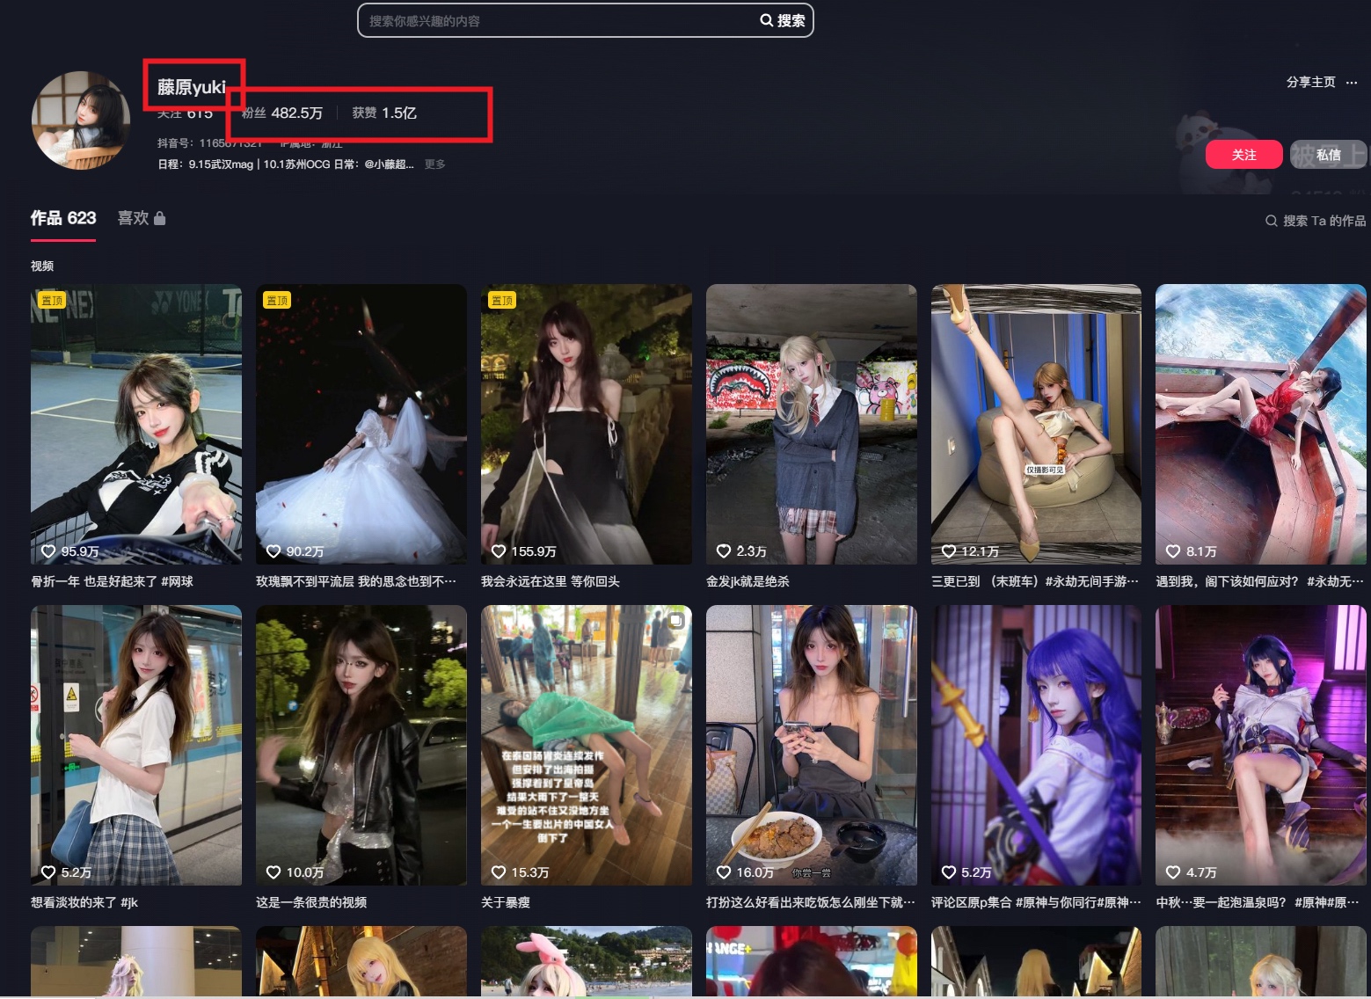Open the 金发jk就是绝杀 video thumbnail

(x=811, y=424)
